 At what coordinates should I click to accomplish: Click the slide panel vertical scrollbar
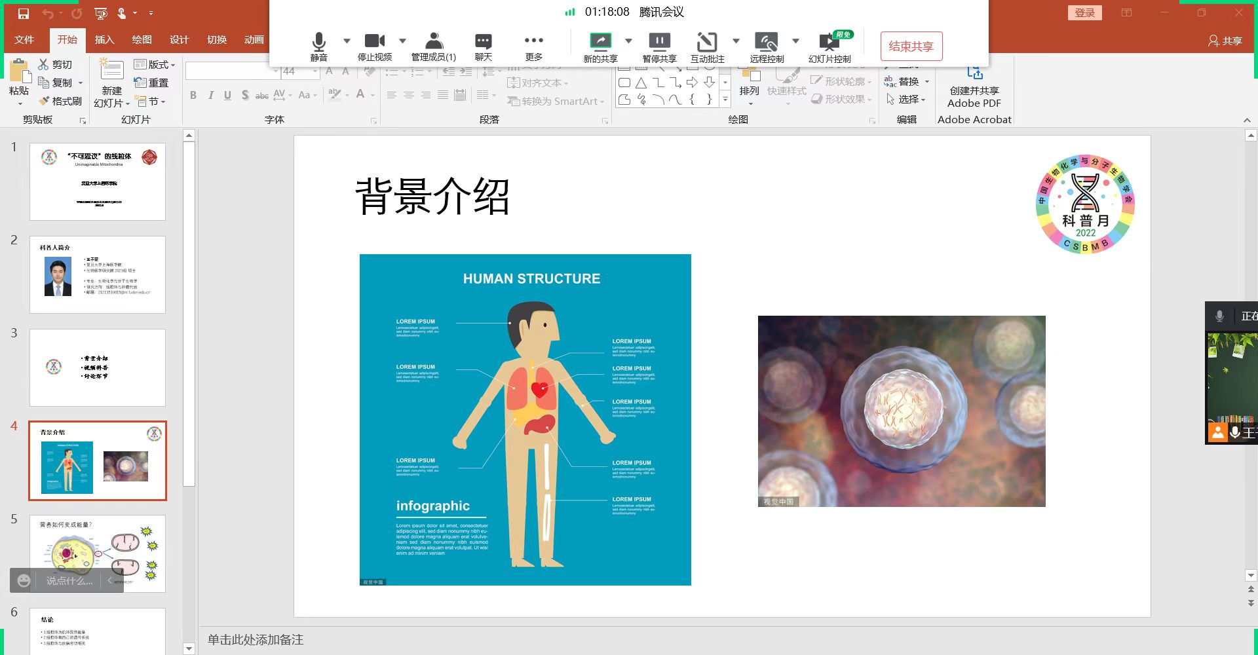pos(189,314)
